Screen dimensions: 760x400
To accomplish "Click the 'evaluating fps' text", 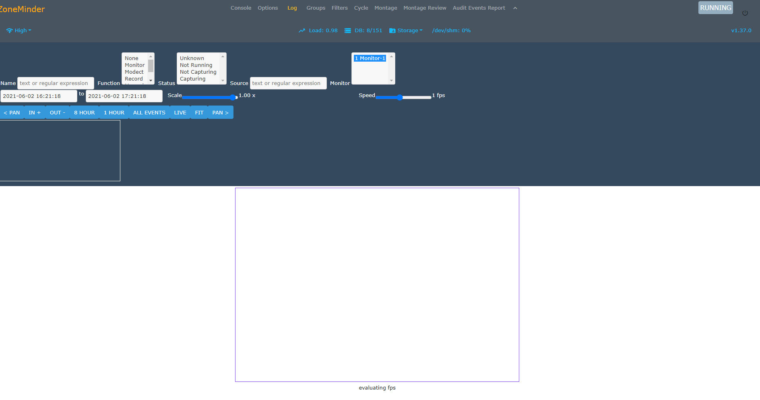I will 377,388.
